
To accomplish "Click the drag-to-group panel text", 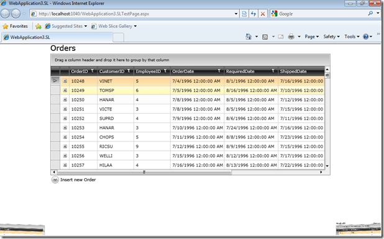I will (x=112, y=60).
